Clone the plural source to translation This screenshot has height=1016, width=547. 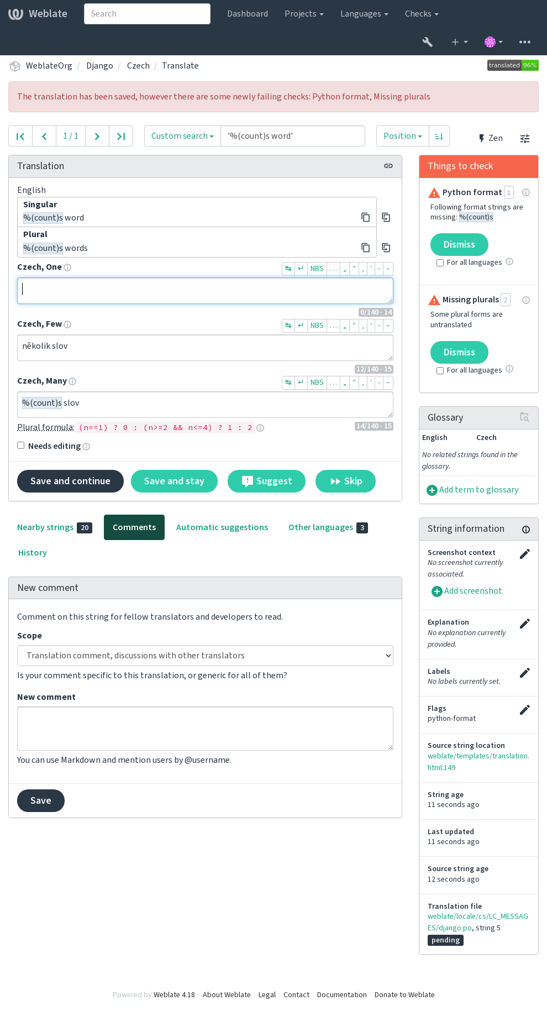[386, 248]
